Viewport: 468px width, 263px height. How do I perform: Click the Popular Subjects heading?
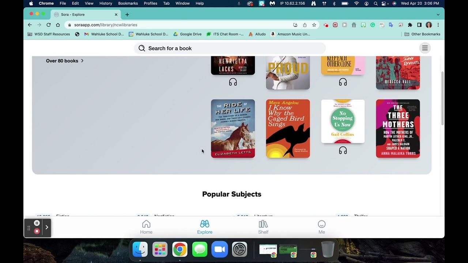tap(232, 194)
